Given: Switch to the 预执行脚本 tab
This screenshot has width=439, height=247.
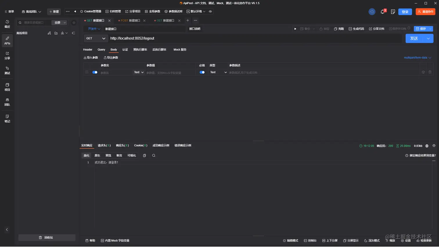Looking at the screenshot, I should tap(140, 50).
